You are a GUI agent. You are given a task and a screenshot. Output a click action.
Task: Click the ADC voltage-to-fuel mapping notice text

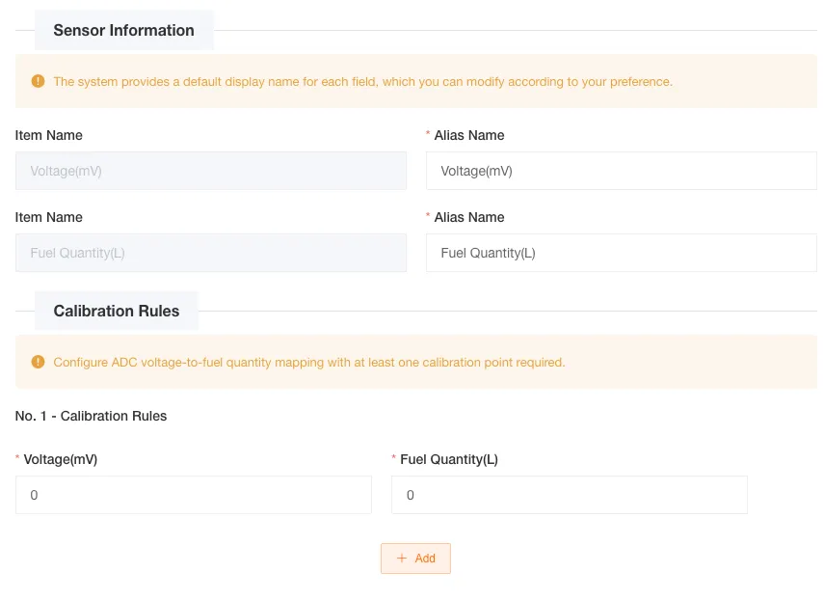coord(308,363)
